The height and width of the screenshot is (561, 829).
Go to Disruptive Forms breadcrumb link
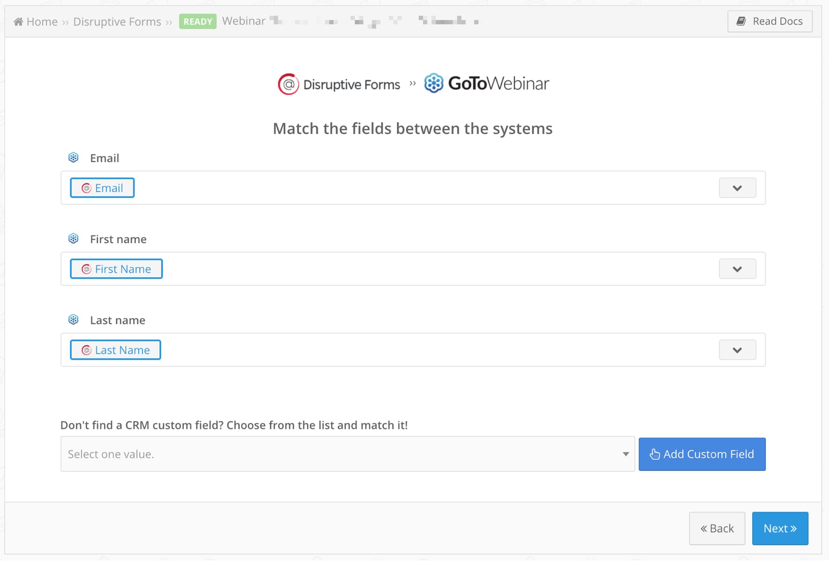pos(117,22)
